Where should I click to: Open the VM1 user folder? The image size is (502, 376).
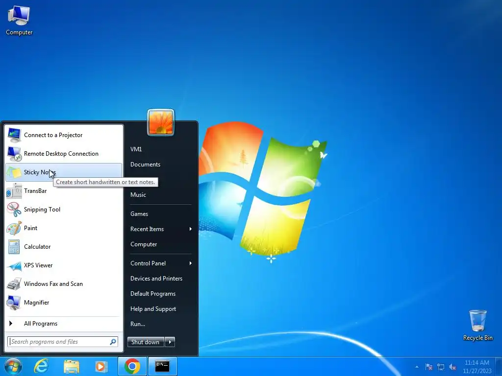136,149
